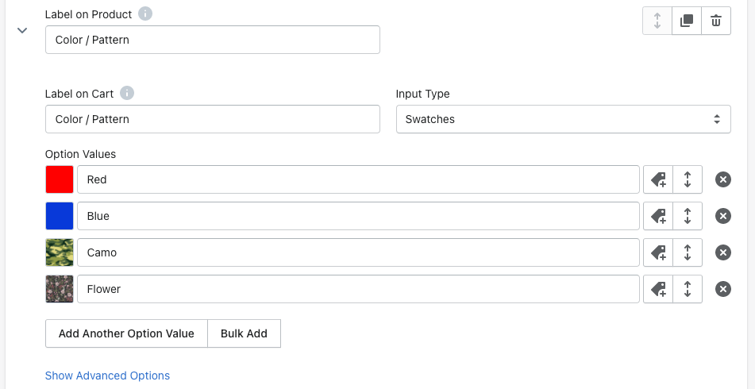Click Add Another Option Value button

[126, 333]
